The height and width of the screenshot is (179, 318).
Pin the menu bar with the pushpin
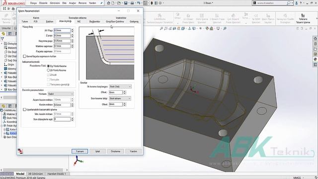point(101,3)
